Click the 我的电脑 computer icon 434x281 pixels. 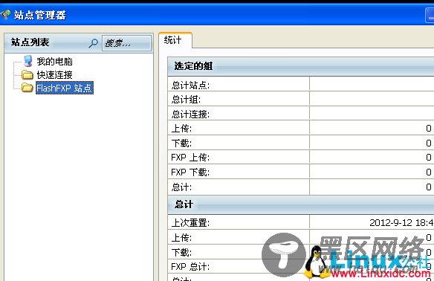27,61
